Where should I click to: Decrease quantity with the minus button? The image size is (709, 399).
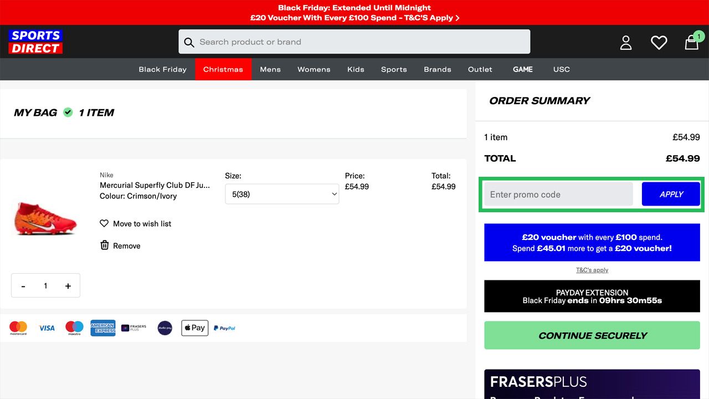(23, 286)
